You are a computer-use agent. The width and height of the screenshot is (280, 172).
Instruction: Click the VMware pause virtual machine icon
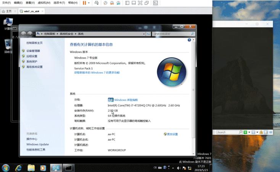84,3
